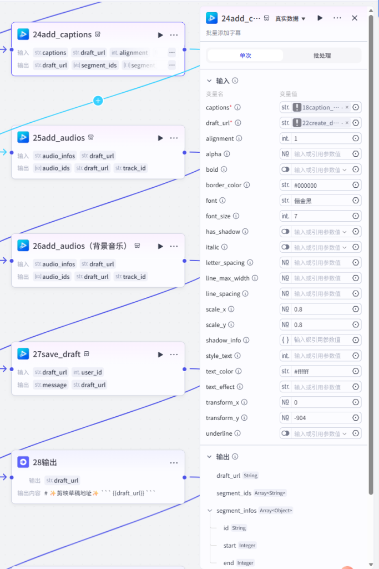Remove the 22create_d reference from draft_url
This screenshot has height=569, width=379.
coord(347,123)
